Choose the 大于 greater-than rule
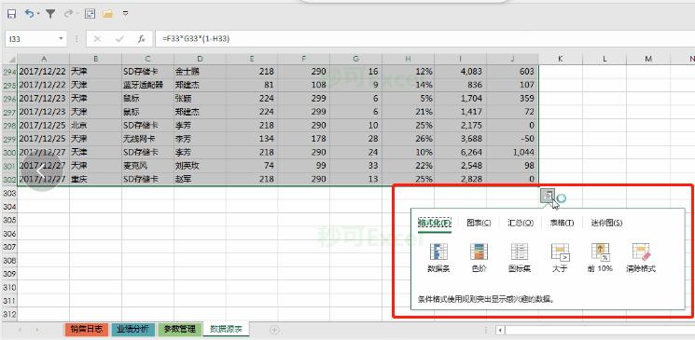 tap(560, 258)
